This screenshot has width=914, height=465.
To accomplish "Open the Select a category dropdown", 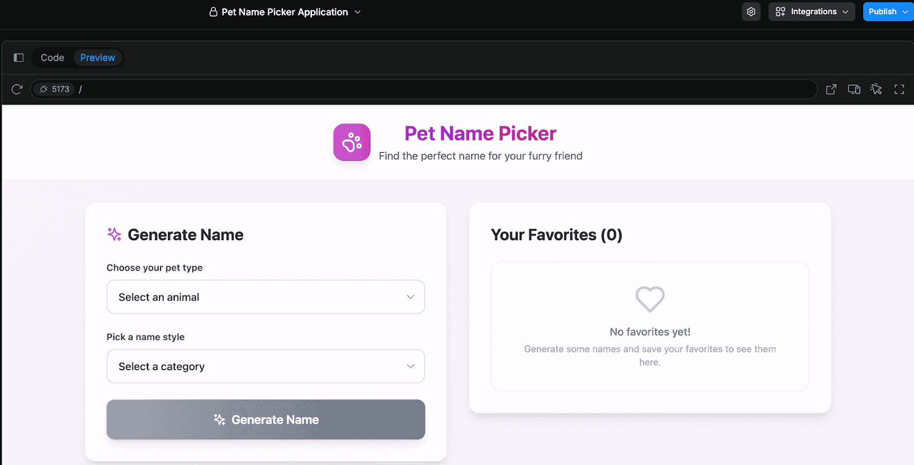I will [x=266, y=366].
